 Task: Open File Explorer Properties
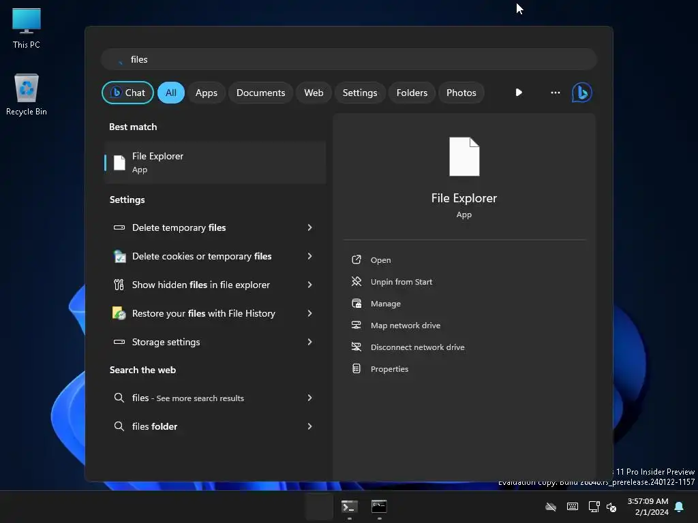pyautogui.click(x=389, y=368)
